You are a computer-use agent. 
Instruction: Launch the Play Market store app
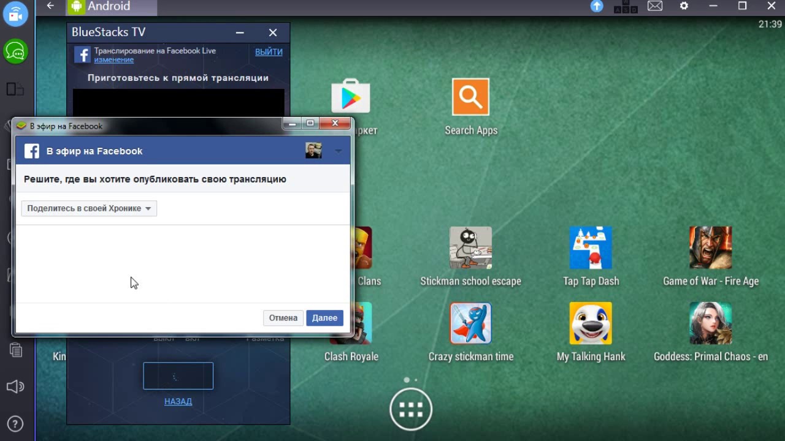tap(351, 96)
